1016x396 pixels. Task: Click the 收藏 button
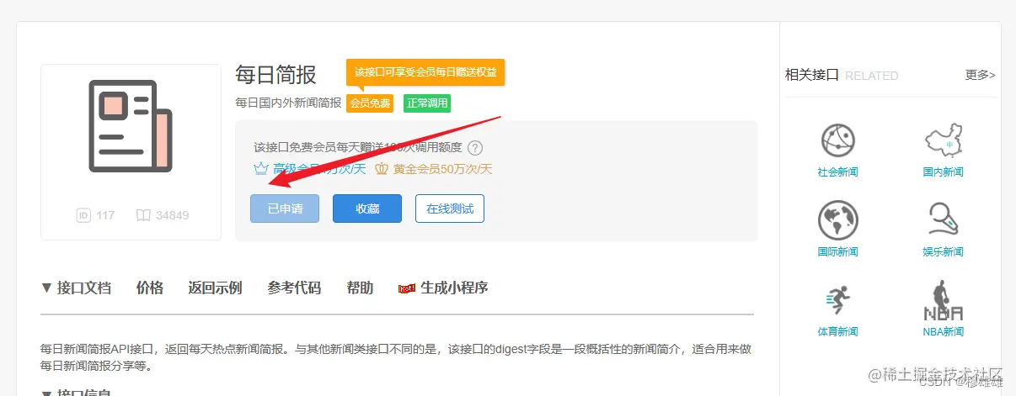click(x=367, y=209)
